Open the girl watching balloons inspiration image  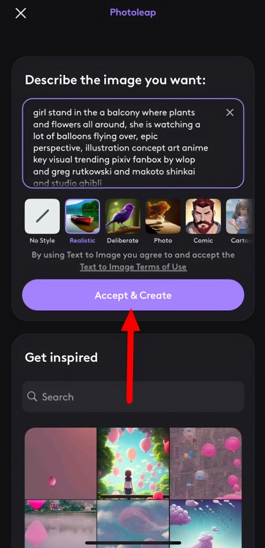[x=133, y=463]
